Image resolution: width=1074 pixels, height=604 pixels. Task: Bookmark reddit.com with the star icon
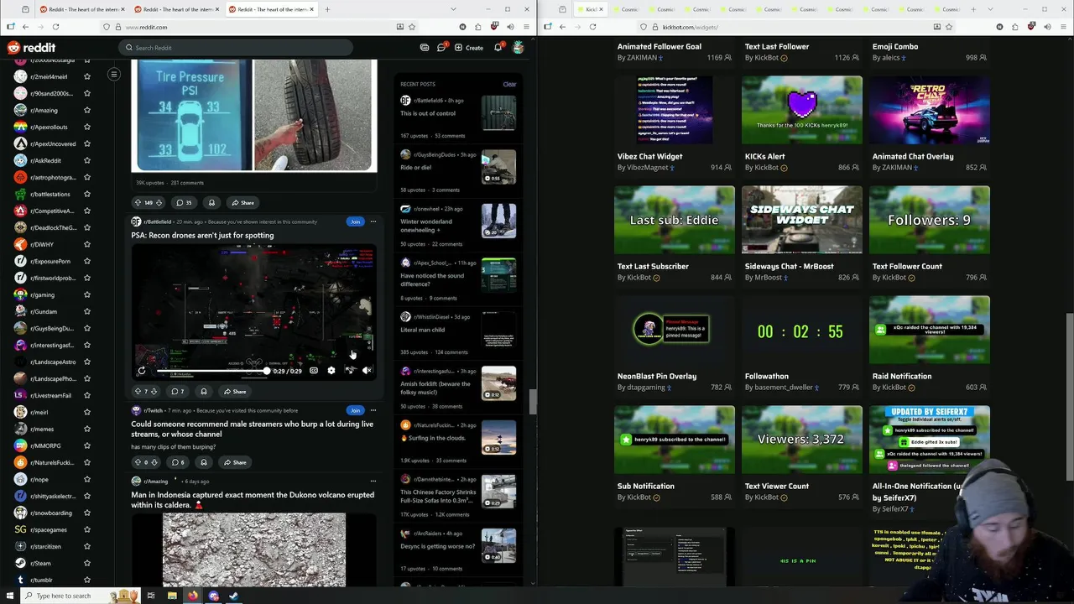coord(413,27)
